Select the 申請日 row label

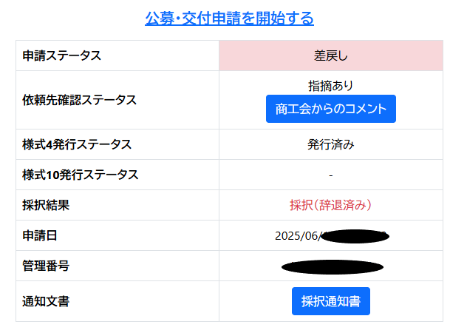pos(40,235)
